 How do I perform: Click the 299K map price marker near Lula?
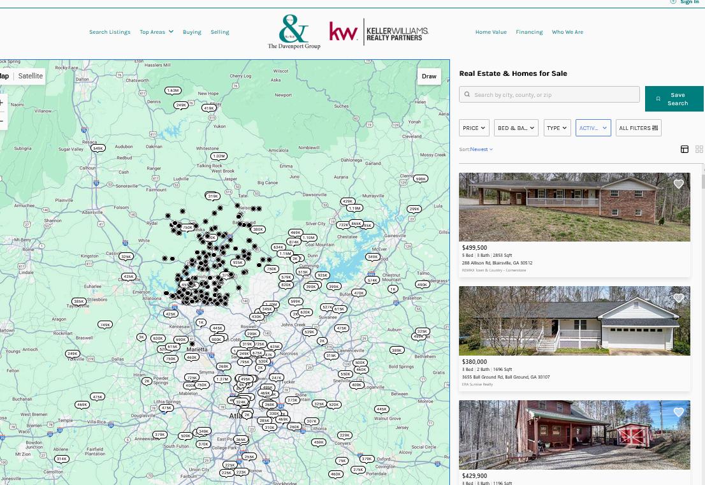pyautogui.click(x=414, y=208)
